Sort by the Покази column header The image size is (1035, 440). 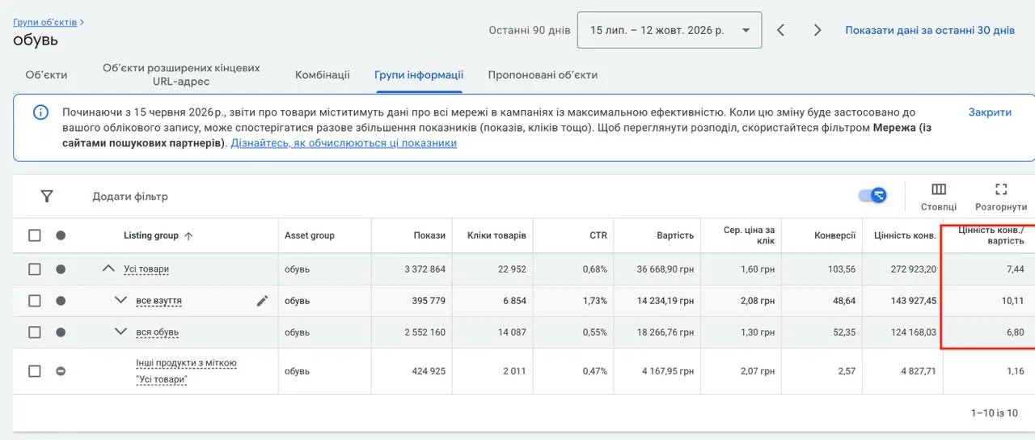point(431,235)
